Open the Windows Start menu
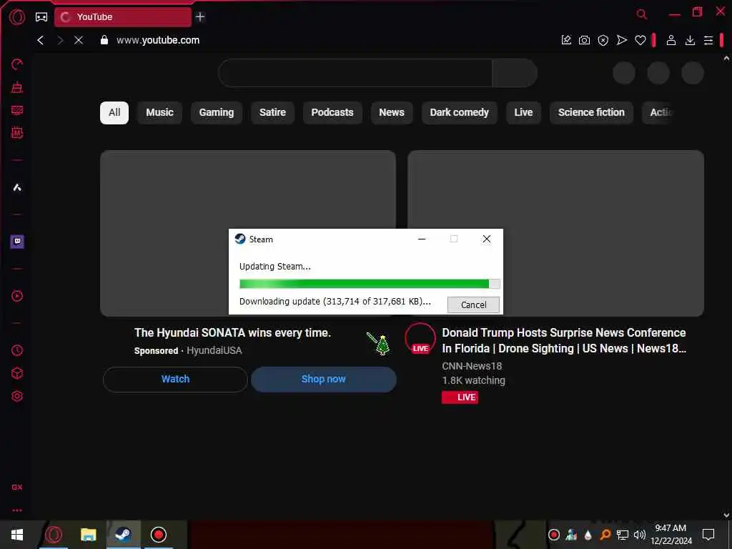Image resolution: width=732 pixels, height=549 pixels. pos(17,535)
